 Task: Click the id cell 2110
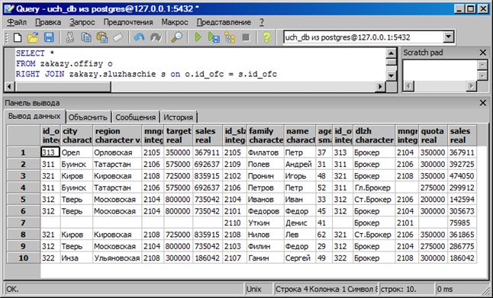(x=235, y=223)
